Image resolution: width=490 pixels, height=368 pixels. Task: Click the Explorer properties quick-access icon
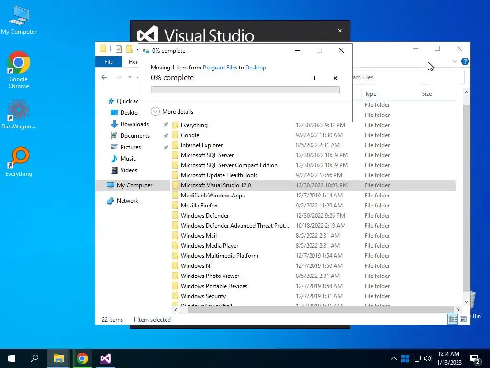click(x=119, y=49)
